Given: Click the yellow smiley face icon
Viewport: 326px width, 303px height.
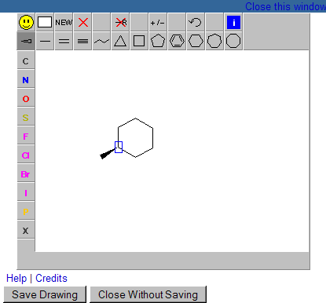Looking at the screenshot, I should coord(26,22).
